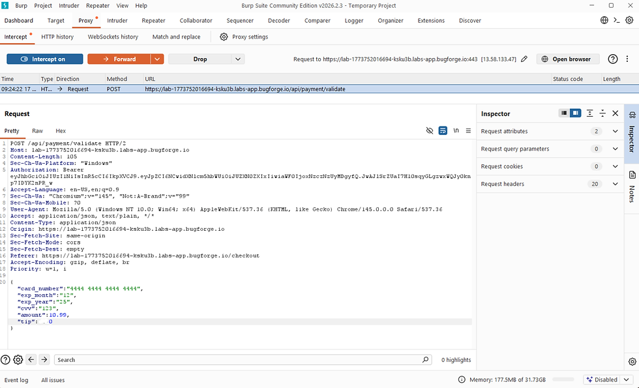Screen dimensions: 639x388
Task: Open the Extensions tab
Action: click(431, 20)
